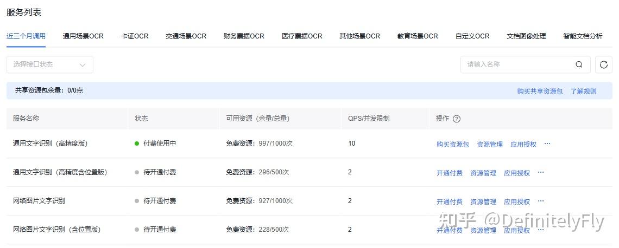Open the 医疗票据OCR tab
Image resolution: width=619 pixels, height=248 pixels.
pos(302,36)
